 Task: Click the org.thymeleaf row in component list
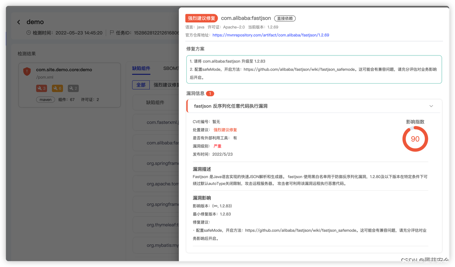(x=156, y=225)
